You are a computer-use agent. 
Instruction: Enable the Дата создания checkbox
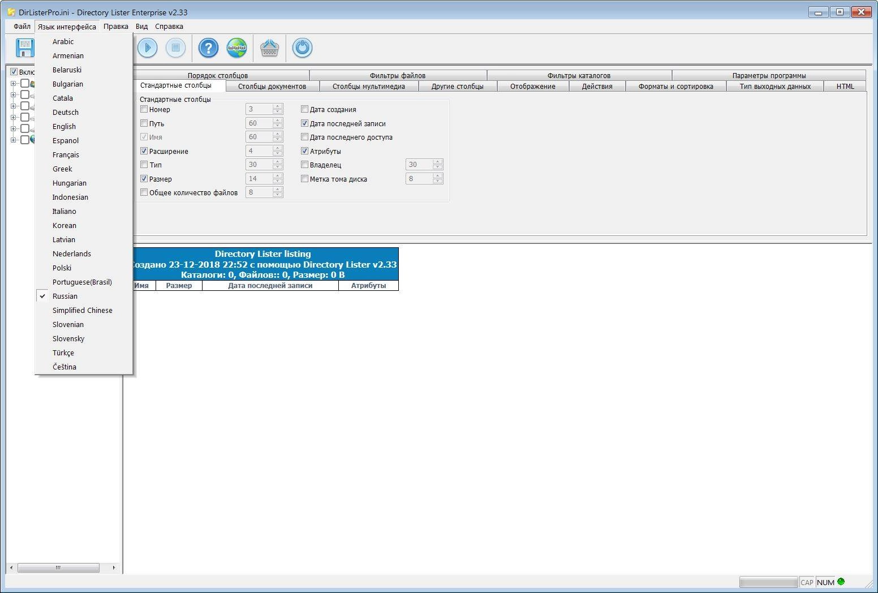point(304,109)
